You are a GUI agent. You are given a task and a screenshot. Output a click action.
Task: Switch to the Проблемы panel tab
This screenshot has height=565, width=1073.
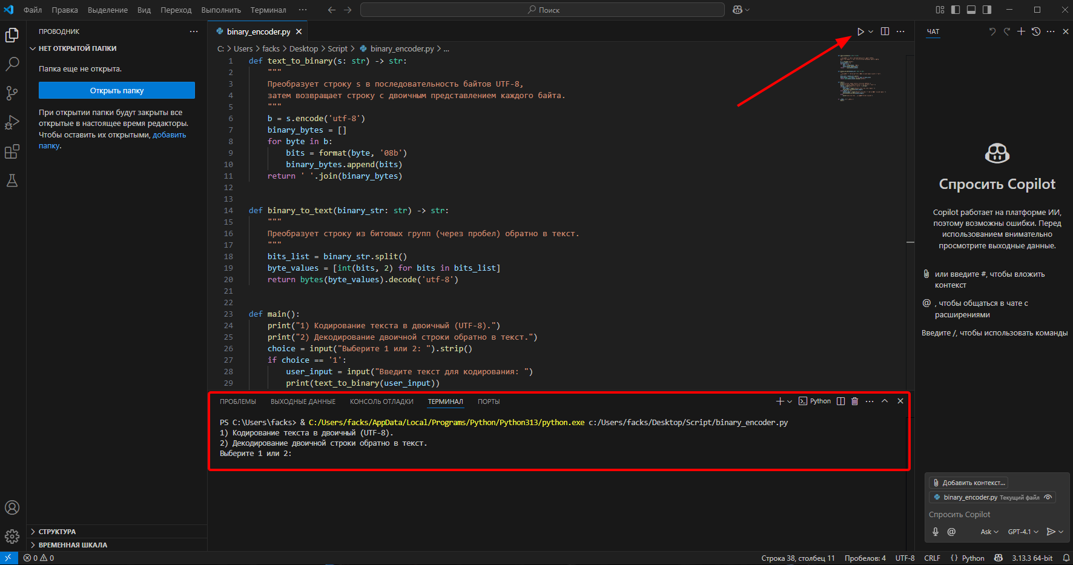click(237, 401)
